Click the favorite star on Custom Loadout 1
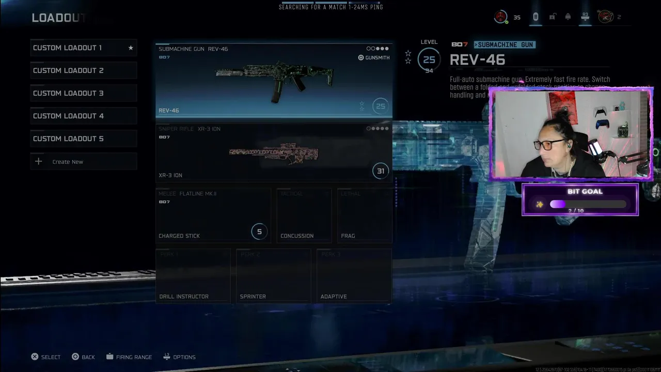Viewport: 661px width, 372px height. [131, 48]
